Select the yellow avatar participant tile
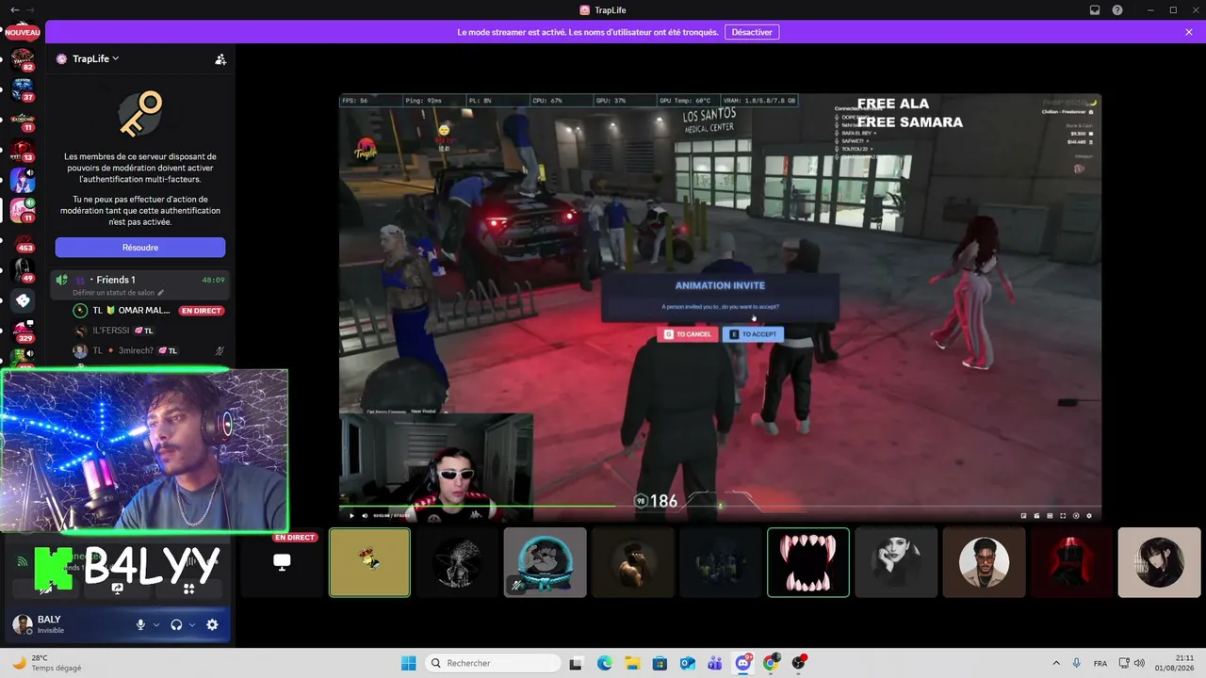Image resolution: width=1206 pixels, height=678 pixels. click(x=369, y=562)
